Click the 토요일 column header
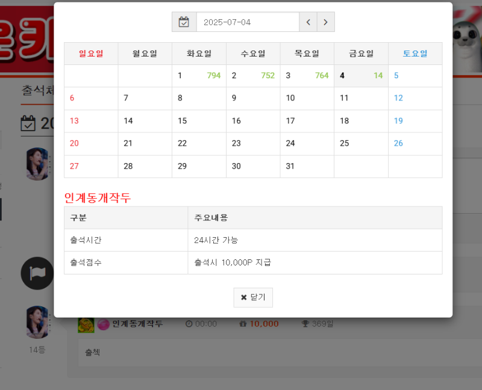Viewport: 482px width, 390px height. pos(415,54)
